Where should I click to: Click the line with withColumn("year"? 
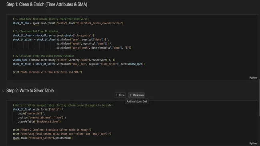61,39
